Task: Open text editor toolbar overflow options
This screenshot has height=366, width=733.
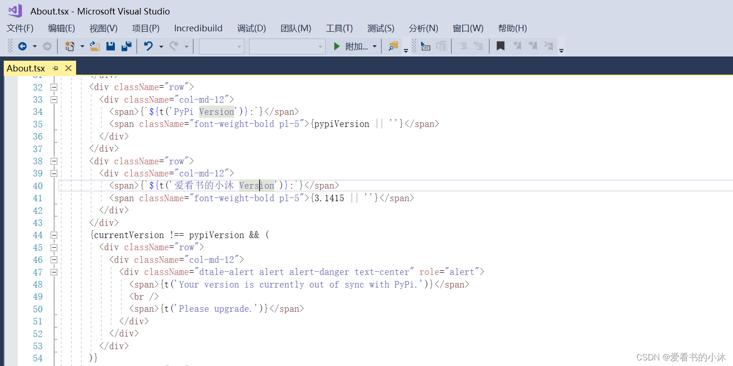Action: point(561,50)
